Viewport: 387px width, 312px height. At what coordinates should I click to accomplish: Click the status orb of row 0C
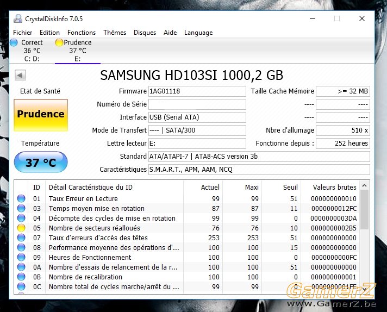(21, 286)
